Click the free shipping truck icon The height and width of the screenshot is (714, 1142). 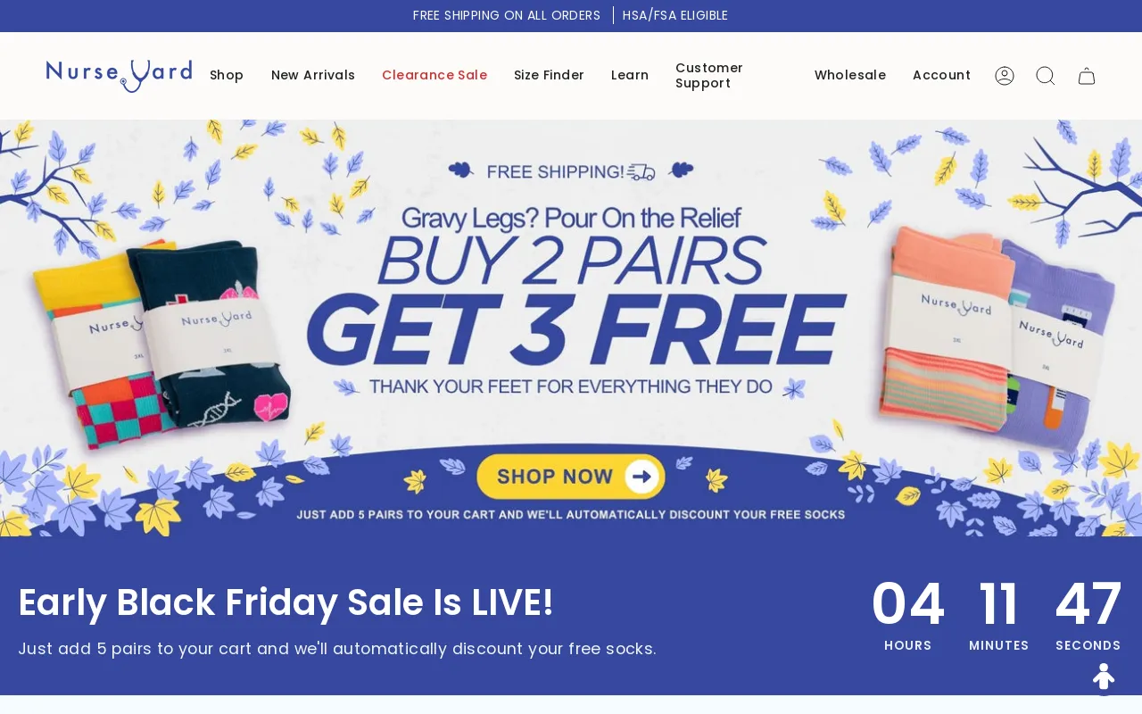pyautogui.click(x=641, y=171)
